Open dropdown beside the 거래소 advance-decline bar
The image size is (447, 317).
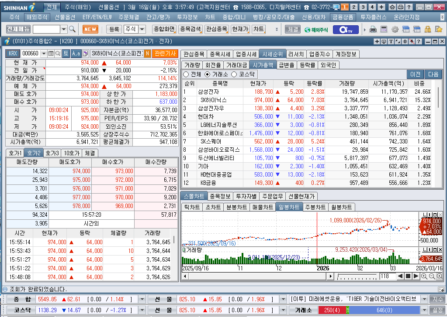pos(424,310)
